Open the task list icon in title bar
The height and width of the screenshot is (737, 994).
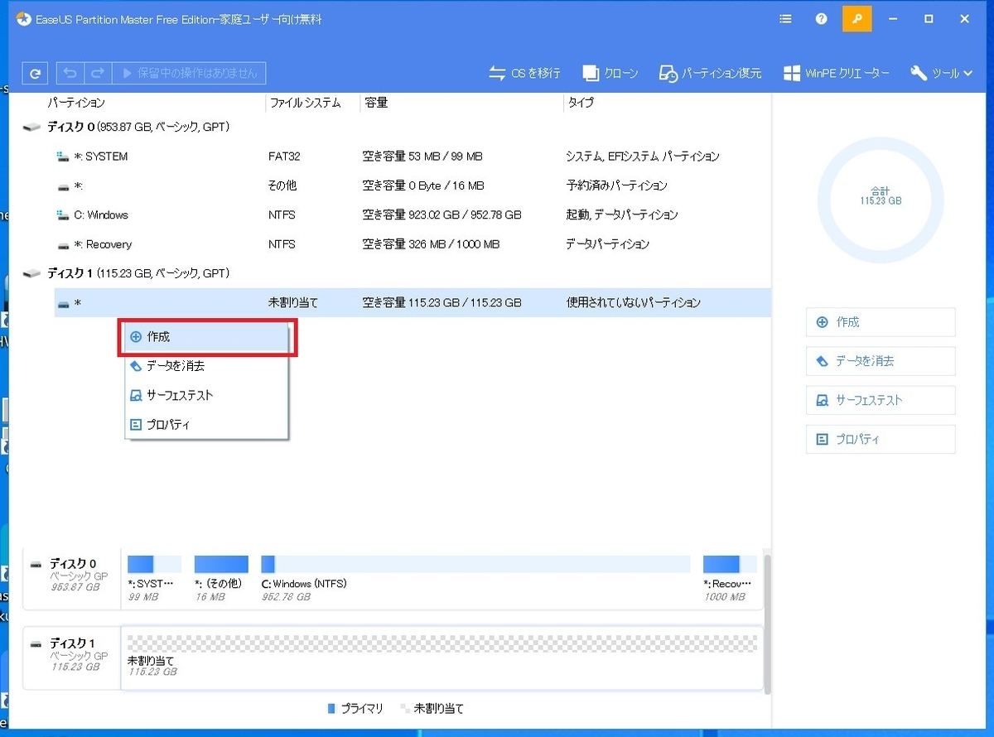click(785, 19)
